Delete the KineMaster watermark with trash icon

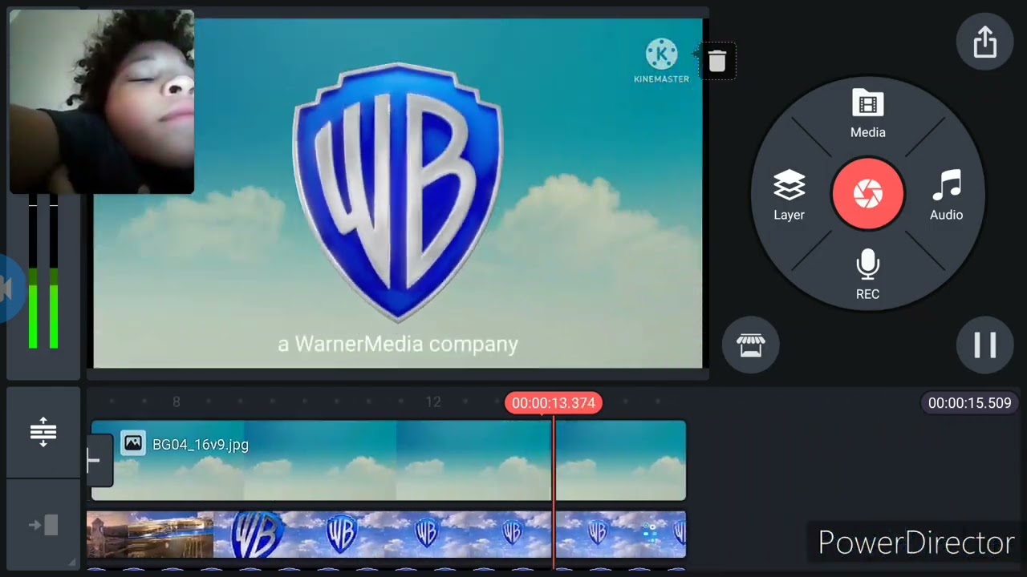tap(717, 61)
